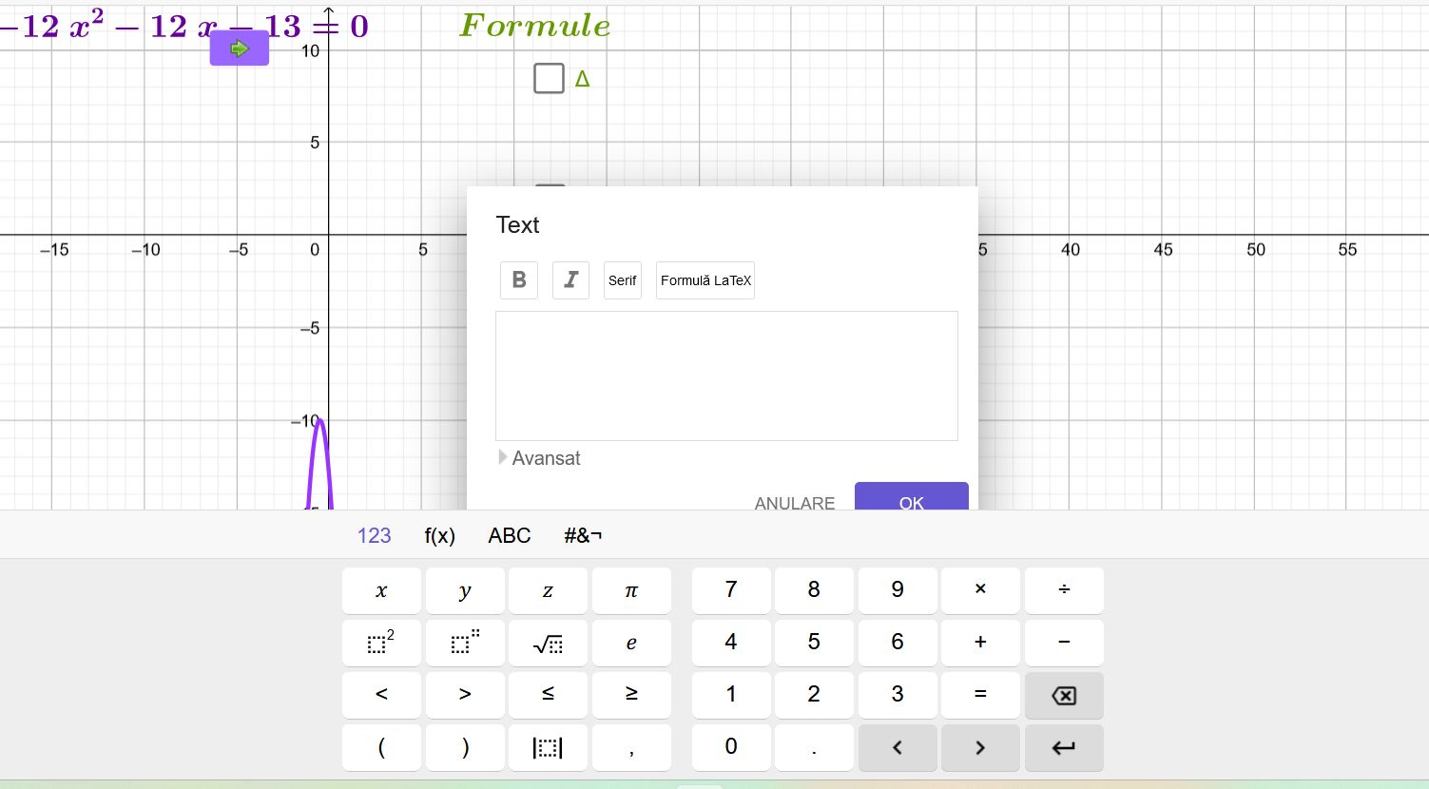Screen dimensions: 1429x789
Task: Tap the greater-than-or-equal key
Action: tap(631, 695)
